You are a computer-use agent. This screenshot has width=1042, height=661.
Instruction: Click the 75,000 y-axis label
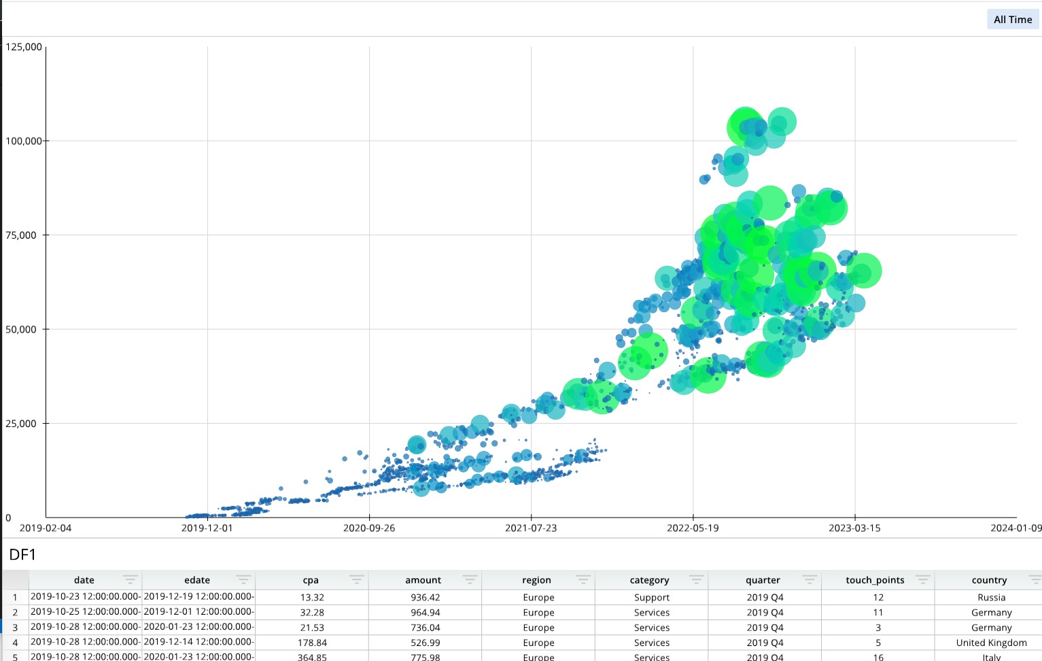[21, 235]
